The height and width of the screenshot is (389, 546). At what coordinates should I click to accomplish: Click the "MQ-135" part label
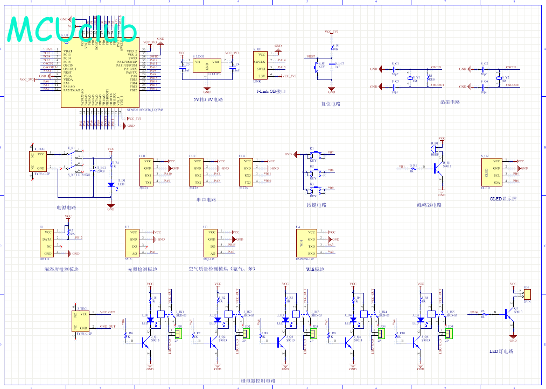[209, 259]
